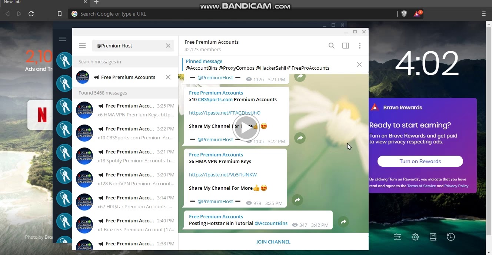Open bookmarks icon on new tab page
492x255 pixels.
(433, 237)
